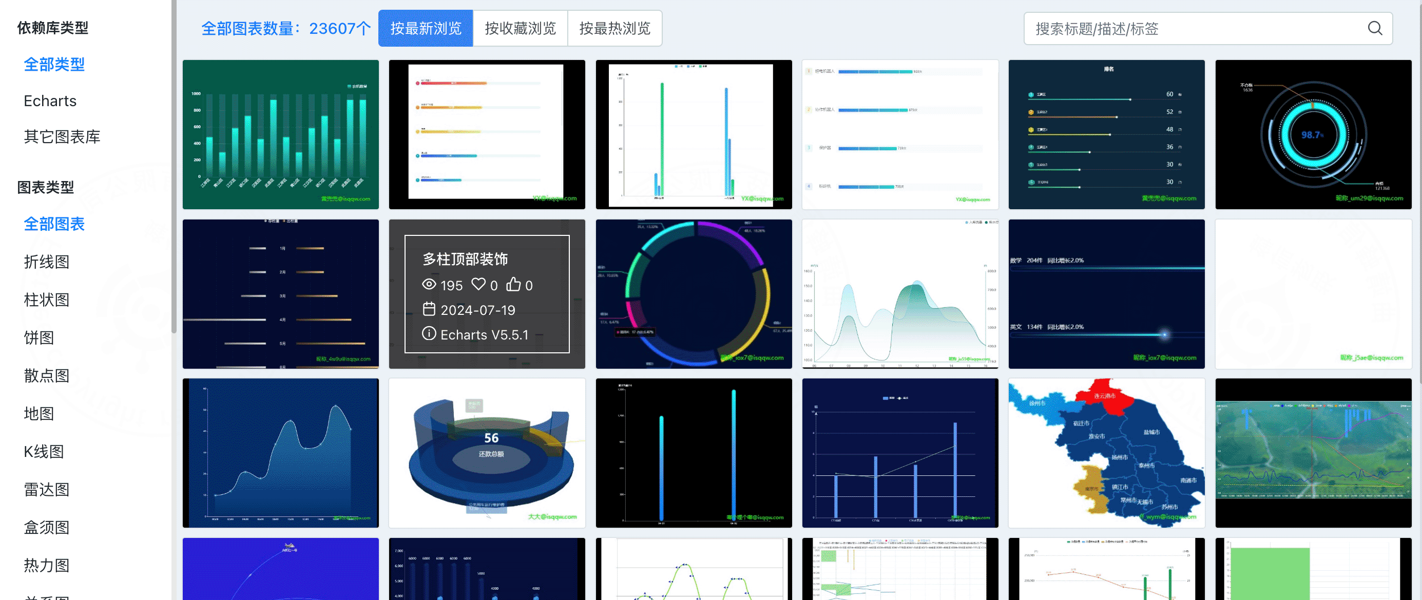Click the eye views icon on 多柱顶部装饰 card
This screenshot has width=1422, height=600.
429,284
